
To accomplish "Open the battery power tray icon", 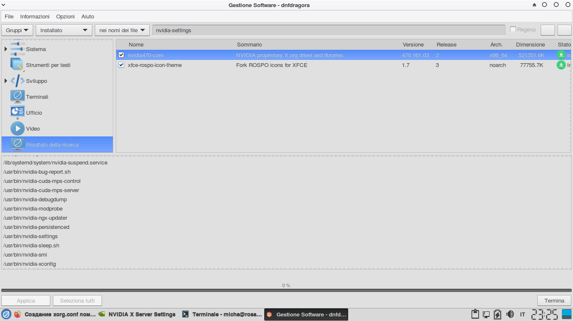I will [497, 314].
